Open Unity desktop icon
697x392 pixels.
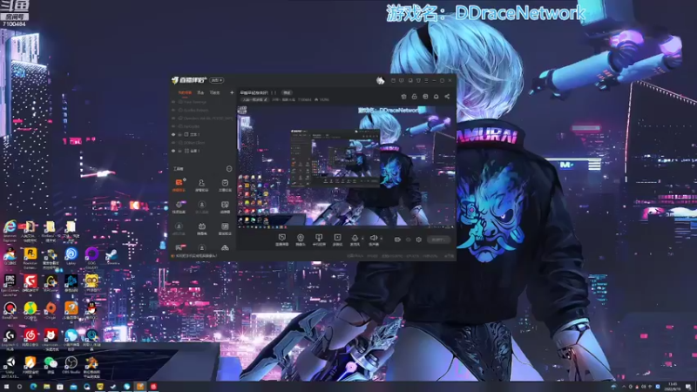click(10, 367)
